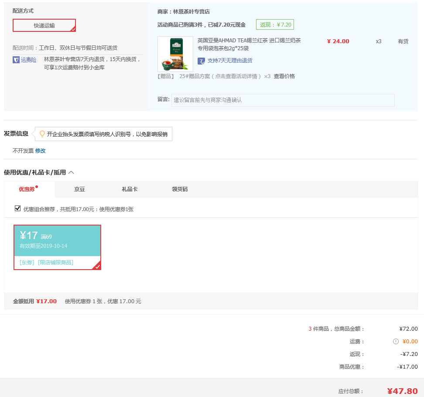The width and height of the screenshot is (424, 397).
Task: Open 支持7天无理由退货 link
Action: (229, 61)
